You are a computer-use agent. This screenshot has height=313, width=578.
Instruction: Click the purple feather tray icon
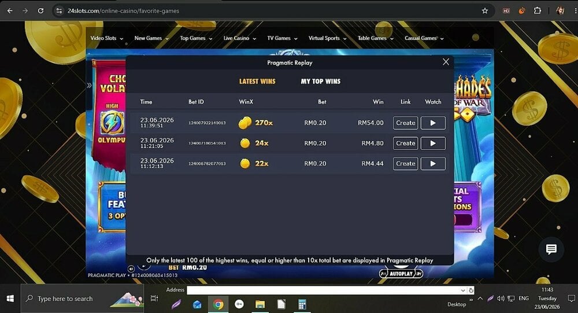[490, 298]
